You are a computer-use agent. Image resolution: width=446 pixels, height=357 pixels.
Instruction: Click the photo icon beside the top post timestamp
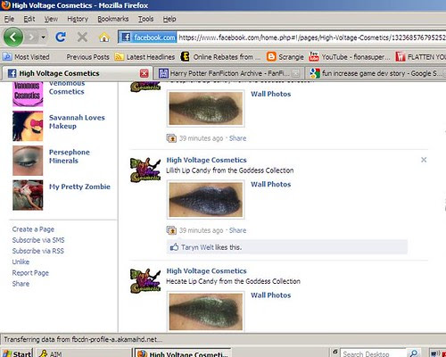[x=171, y=138]
